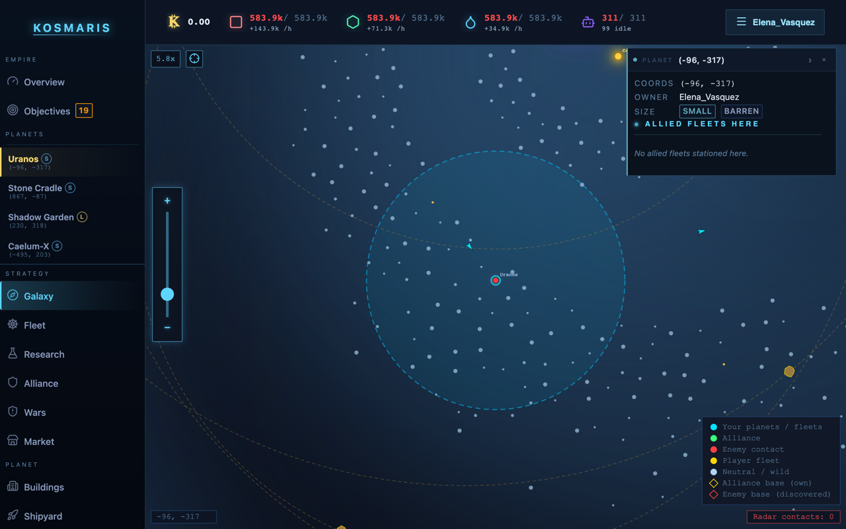The width and height of the screenshot is (846, 529).
Task: Click the Buildings icon in sidebar
Action: coord(13,487)
